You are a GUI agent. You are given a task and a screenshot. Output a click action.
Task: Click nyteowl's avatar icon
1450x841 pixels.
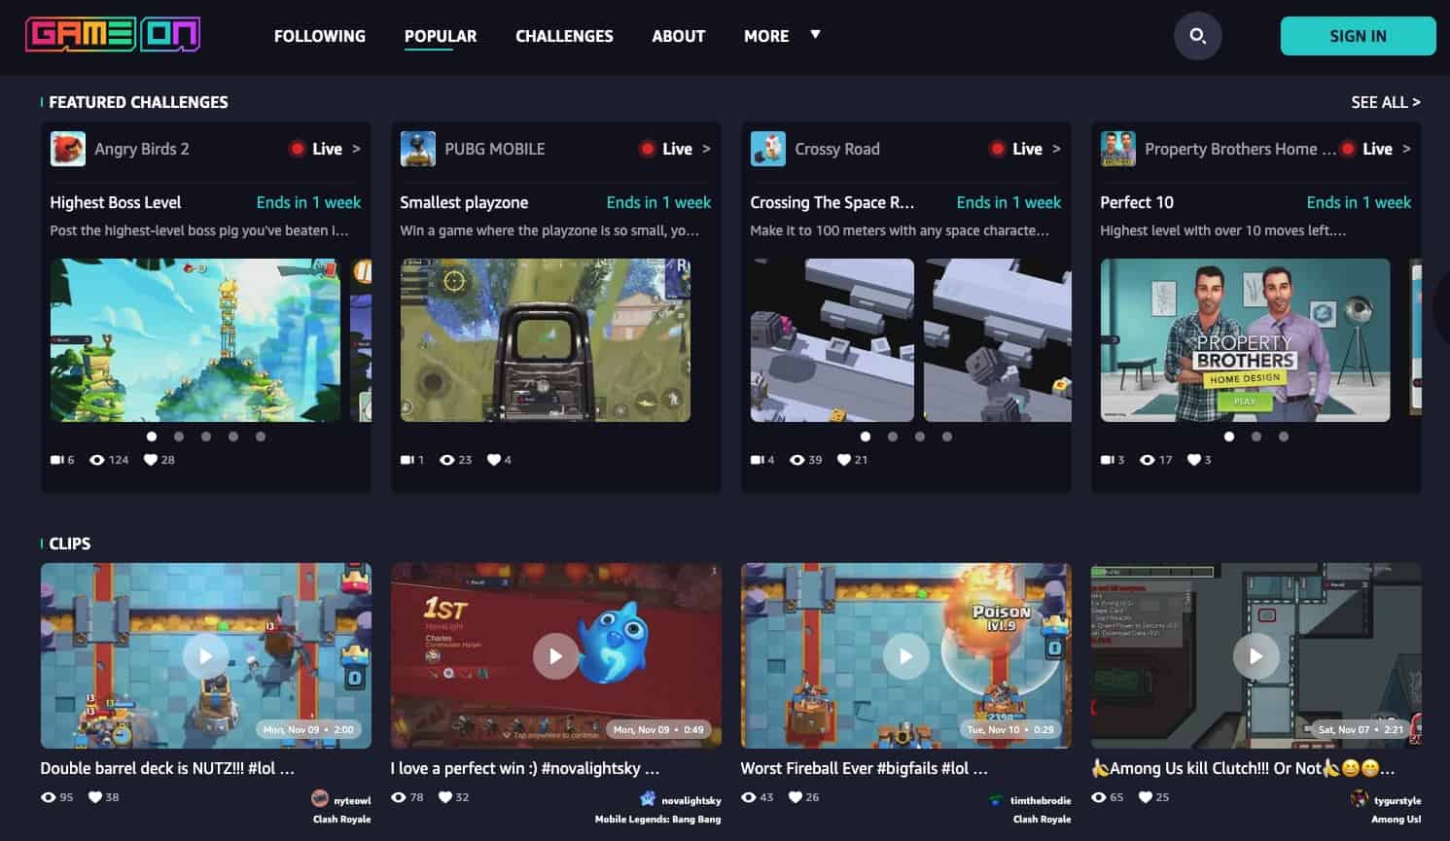click(320, 799)
